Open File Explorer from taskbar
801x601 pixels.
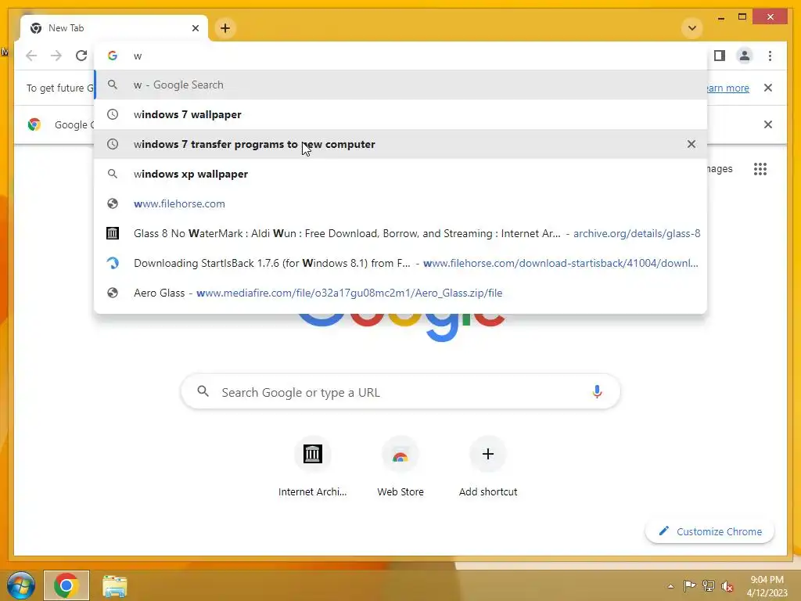pyautogui.click(x=114, y=586)
